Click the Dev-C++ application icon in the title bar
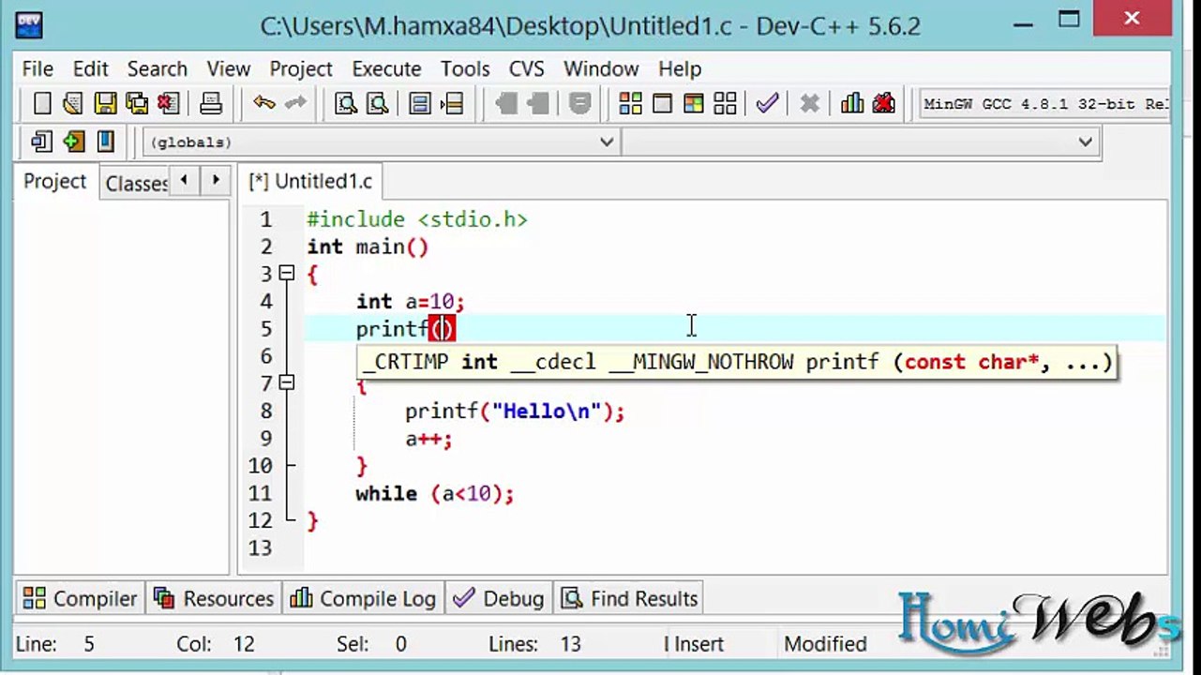The image size is (1201, 675). point(30,23)
